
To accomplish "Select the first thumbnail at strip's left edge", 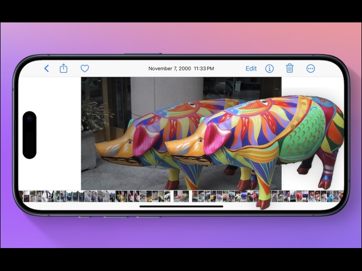I will (x=21, y=196).
